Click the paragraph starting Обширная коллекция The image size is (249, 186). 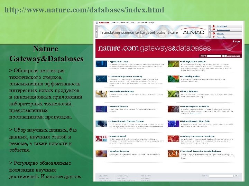(x=46, y=94)
